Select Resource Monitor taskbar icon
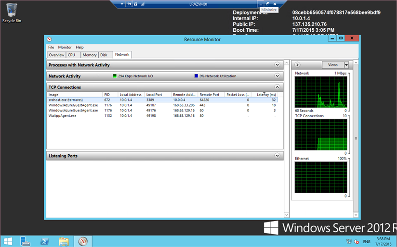397x247 pixels. (83, 241)
